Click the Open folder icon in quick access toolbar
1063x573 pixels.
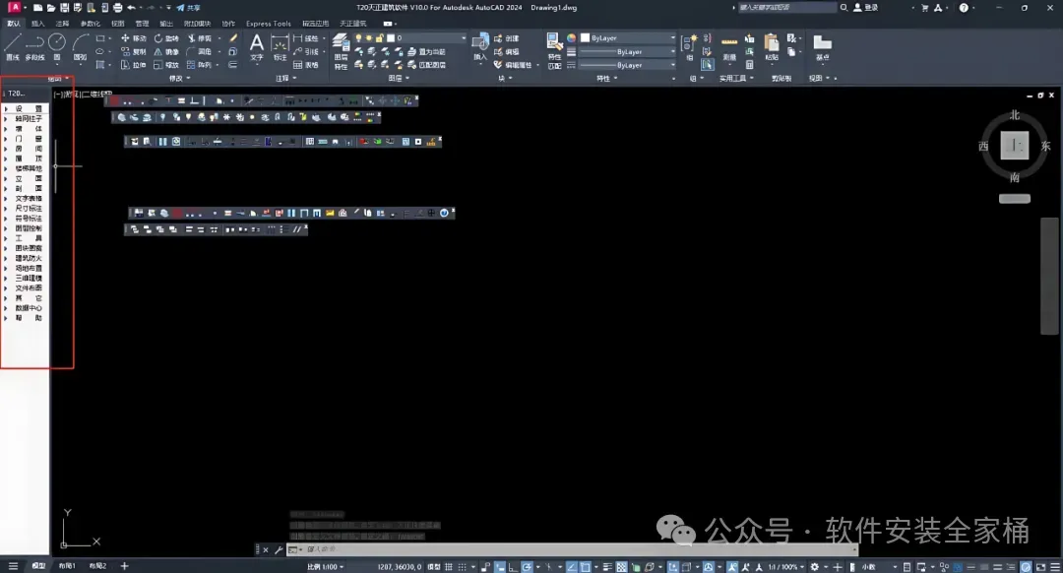(51, 8)
